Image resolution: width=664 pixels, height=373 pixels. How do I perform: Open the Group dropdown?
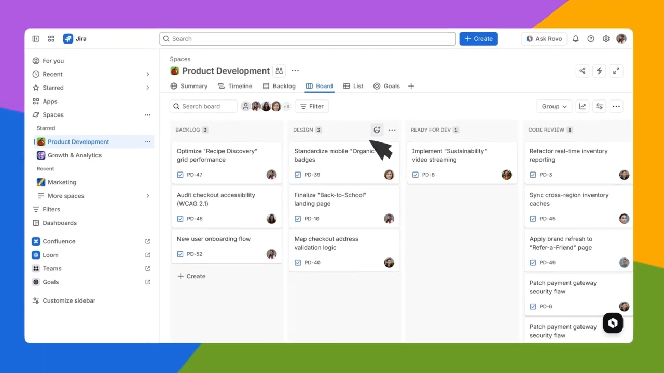pyautogui.click(x=554, y=106)
